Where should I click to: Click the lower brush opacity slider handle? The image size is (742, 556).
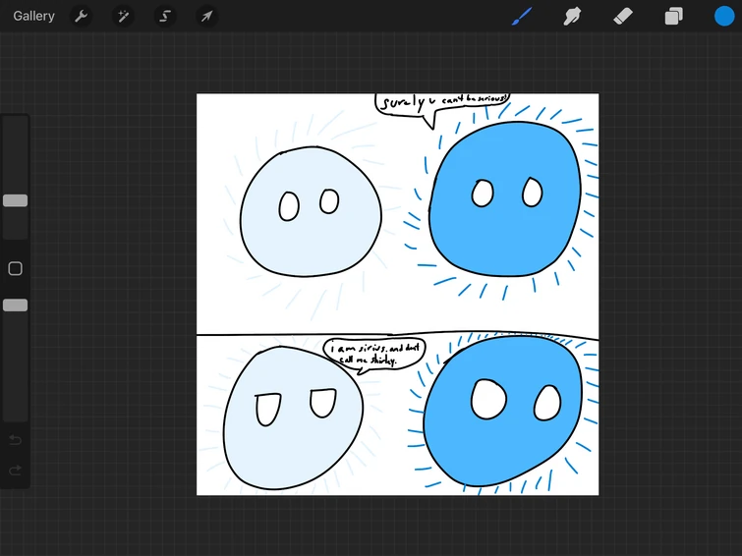15,306
